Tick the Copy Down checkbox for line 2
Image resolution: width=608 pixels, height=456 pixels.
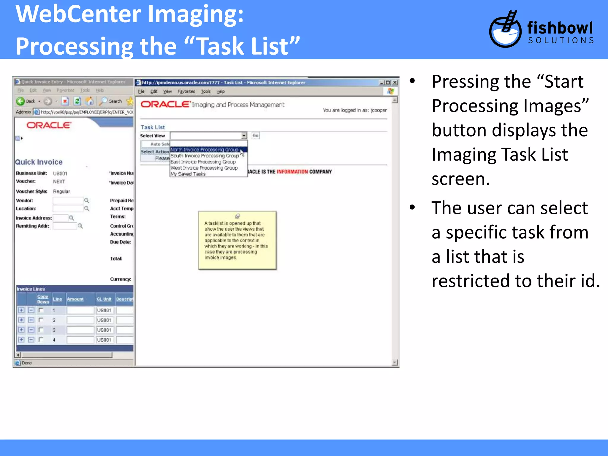[41, 320]
